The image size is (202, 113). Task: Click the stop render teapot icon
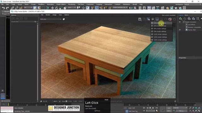170,19
